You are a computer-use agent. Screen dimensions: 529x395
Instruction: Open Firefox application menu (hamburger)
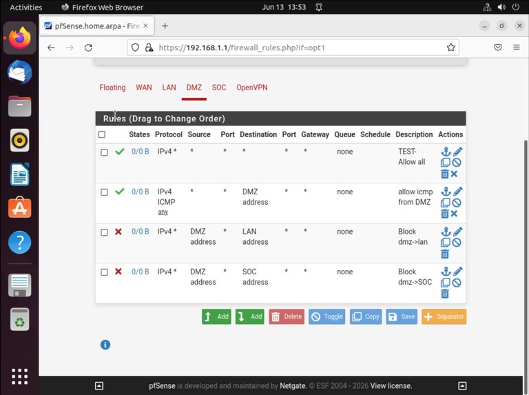pos(516,48)
